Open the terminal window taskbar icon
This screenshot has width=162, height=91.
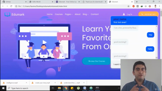[97, 88]
